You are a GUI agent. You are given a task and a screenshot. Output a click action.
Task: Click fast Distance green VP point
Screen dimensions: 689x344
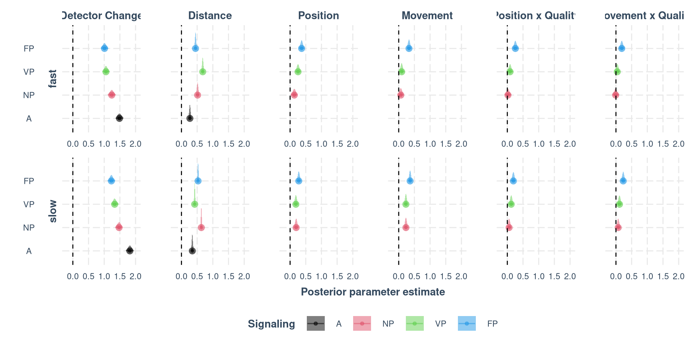203,72
